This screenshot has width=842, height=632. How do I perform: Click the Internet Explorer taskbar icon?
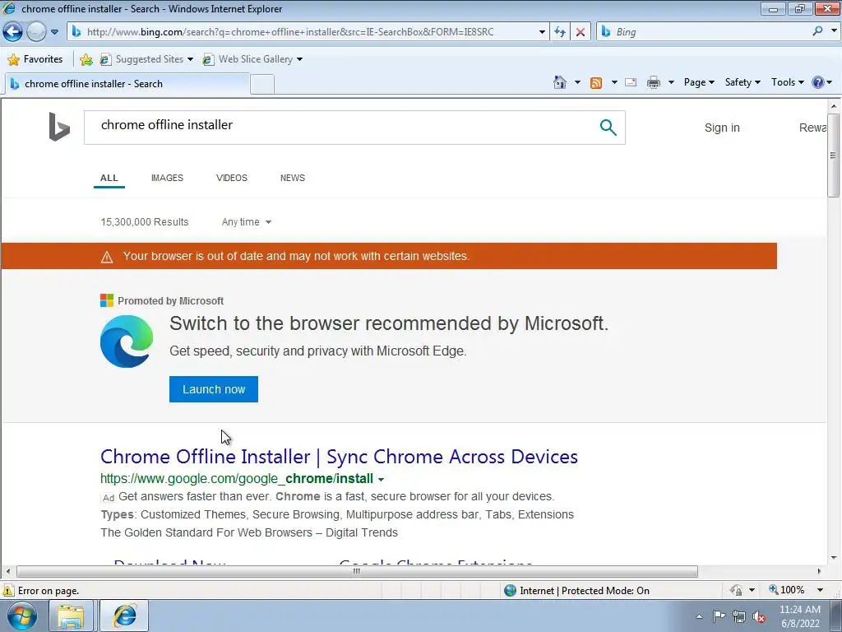pyautogui.click(x=124, y=616)
